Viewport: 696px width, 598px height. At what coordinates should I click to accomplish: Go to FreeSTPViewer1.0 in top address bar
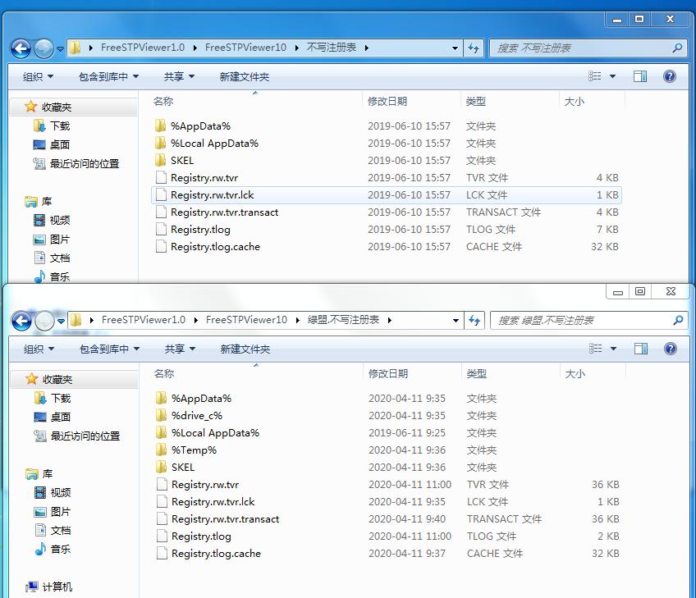143,48
